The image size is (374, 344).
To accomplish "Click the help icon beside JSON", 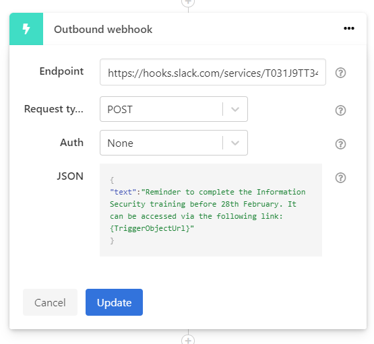I will click(340, 178).
